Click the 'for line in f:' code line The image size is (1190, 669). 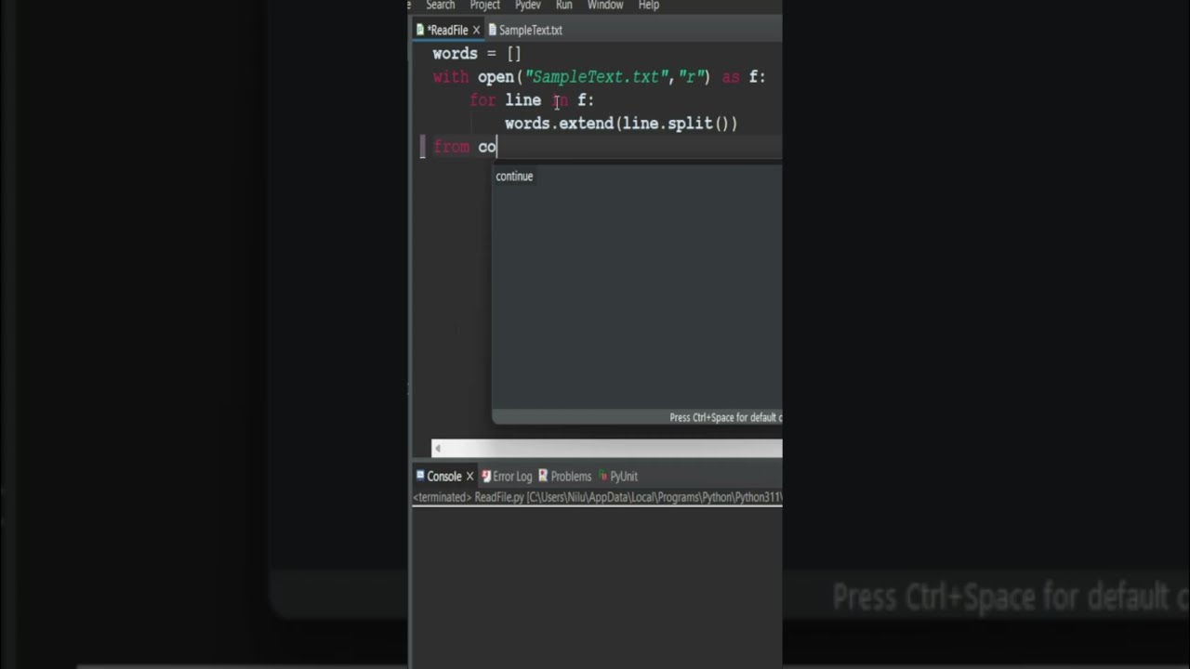click(532, 100)
